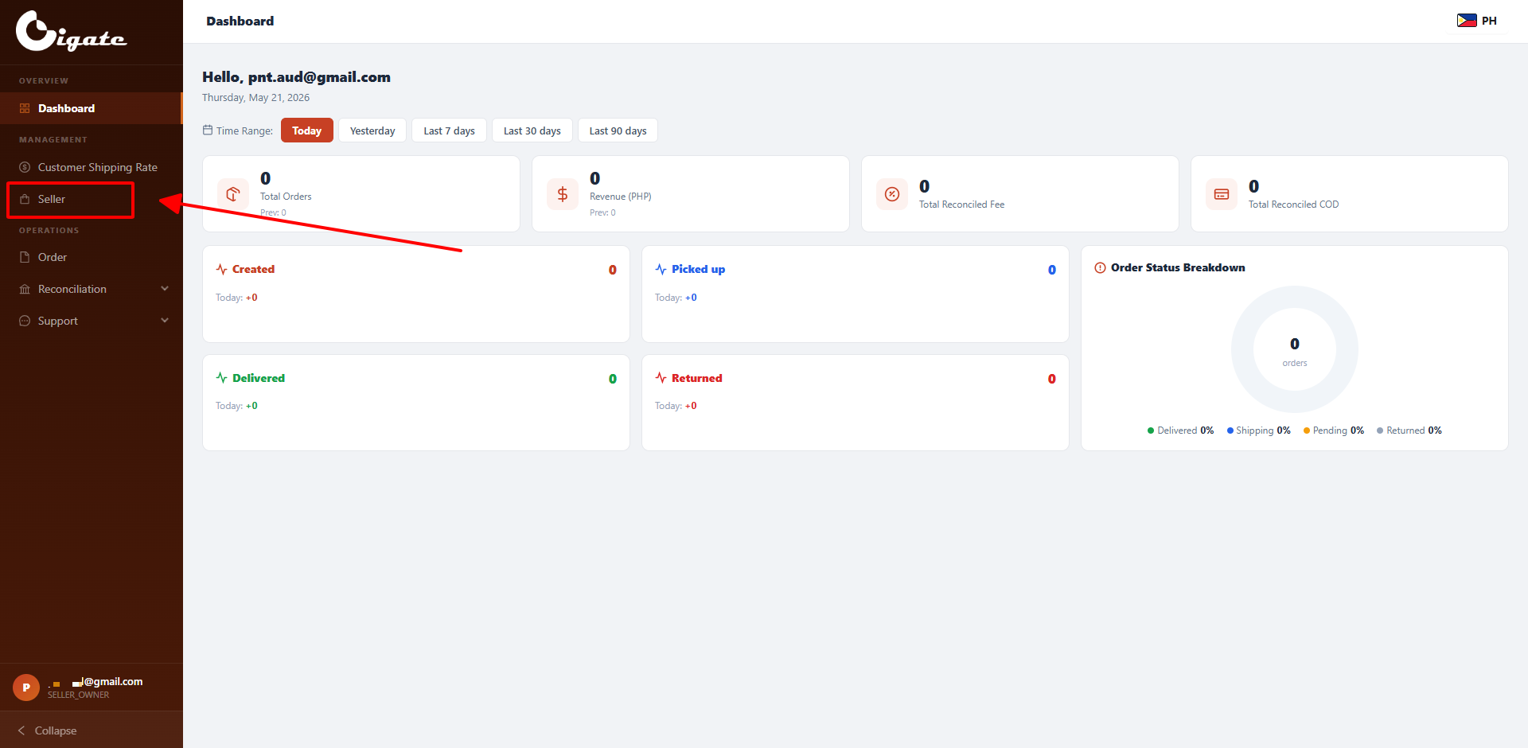Click the Pending 0% legend entry

click(1333, 430)
